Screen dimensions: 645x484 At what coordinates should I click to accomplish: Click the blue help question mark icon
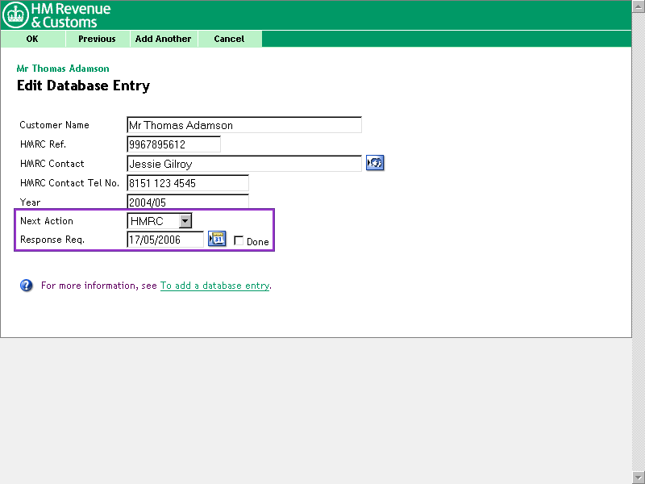click(27, 286)
